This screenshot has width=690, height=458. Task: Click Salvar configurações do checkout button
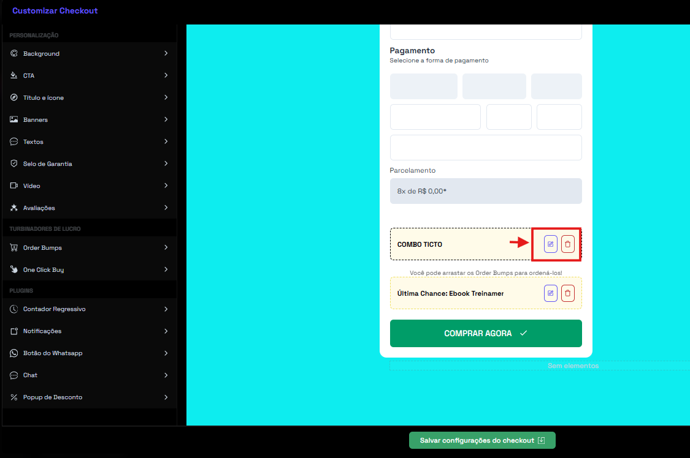[482, 440]
